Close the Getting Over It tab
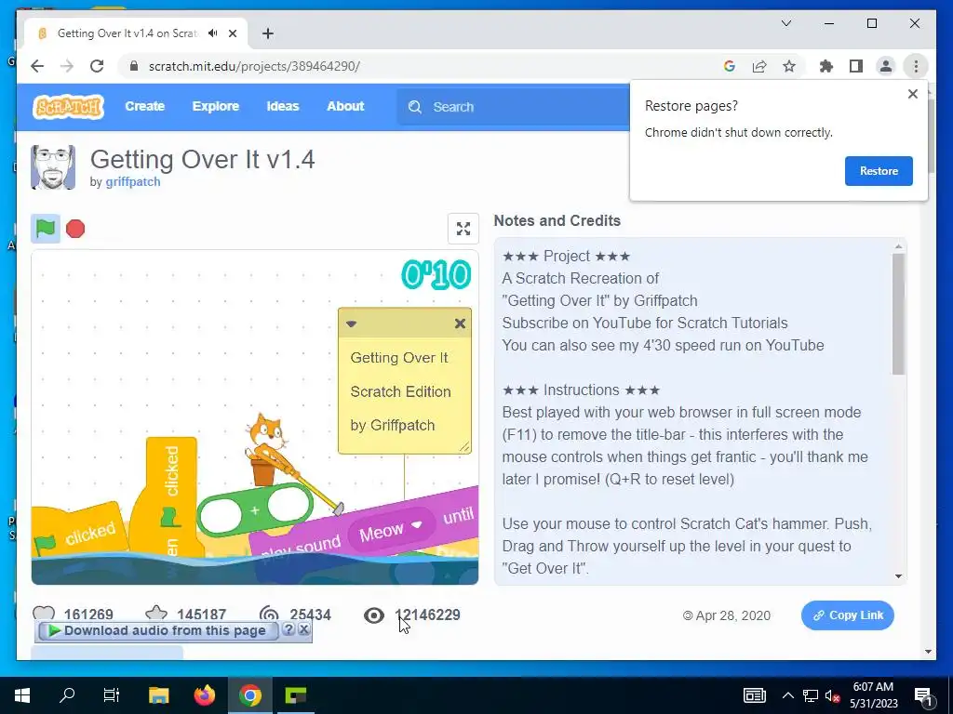 tap(232, 33)
